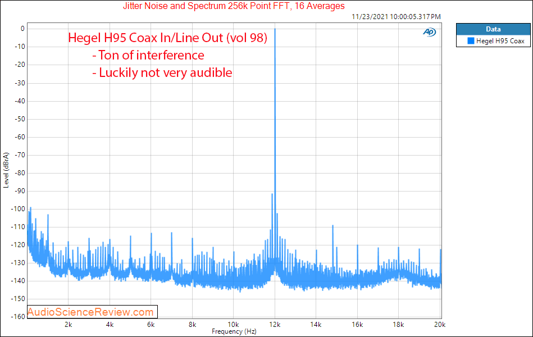The width and height of the screenshot is (533, 337).
Task: Click the "16k" frequency axis tick
Action: [x=357, y=325]
